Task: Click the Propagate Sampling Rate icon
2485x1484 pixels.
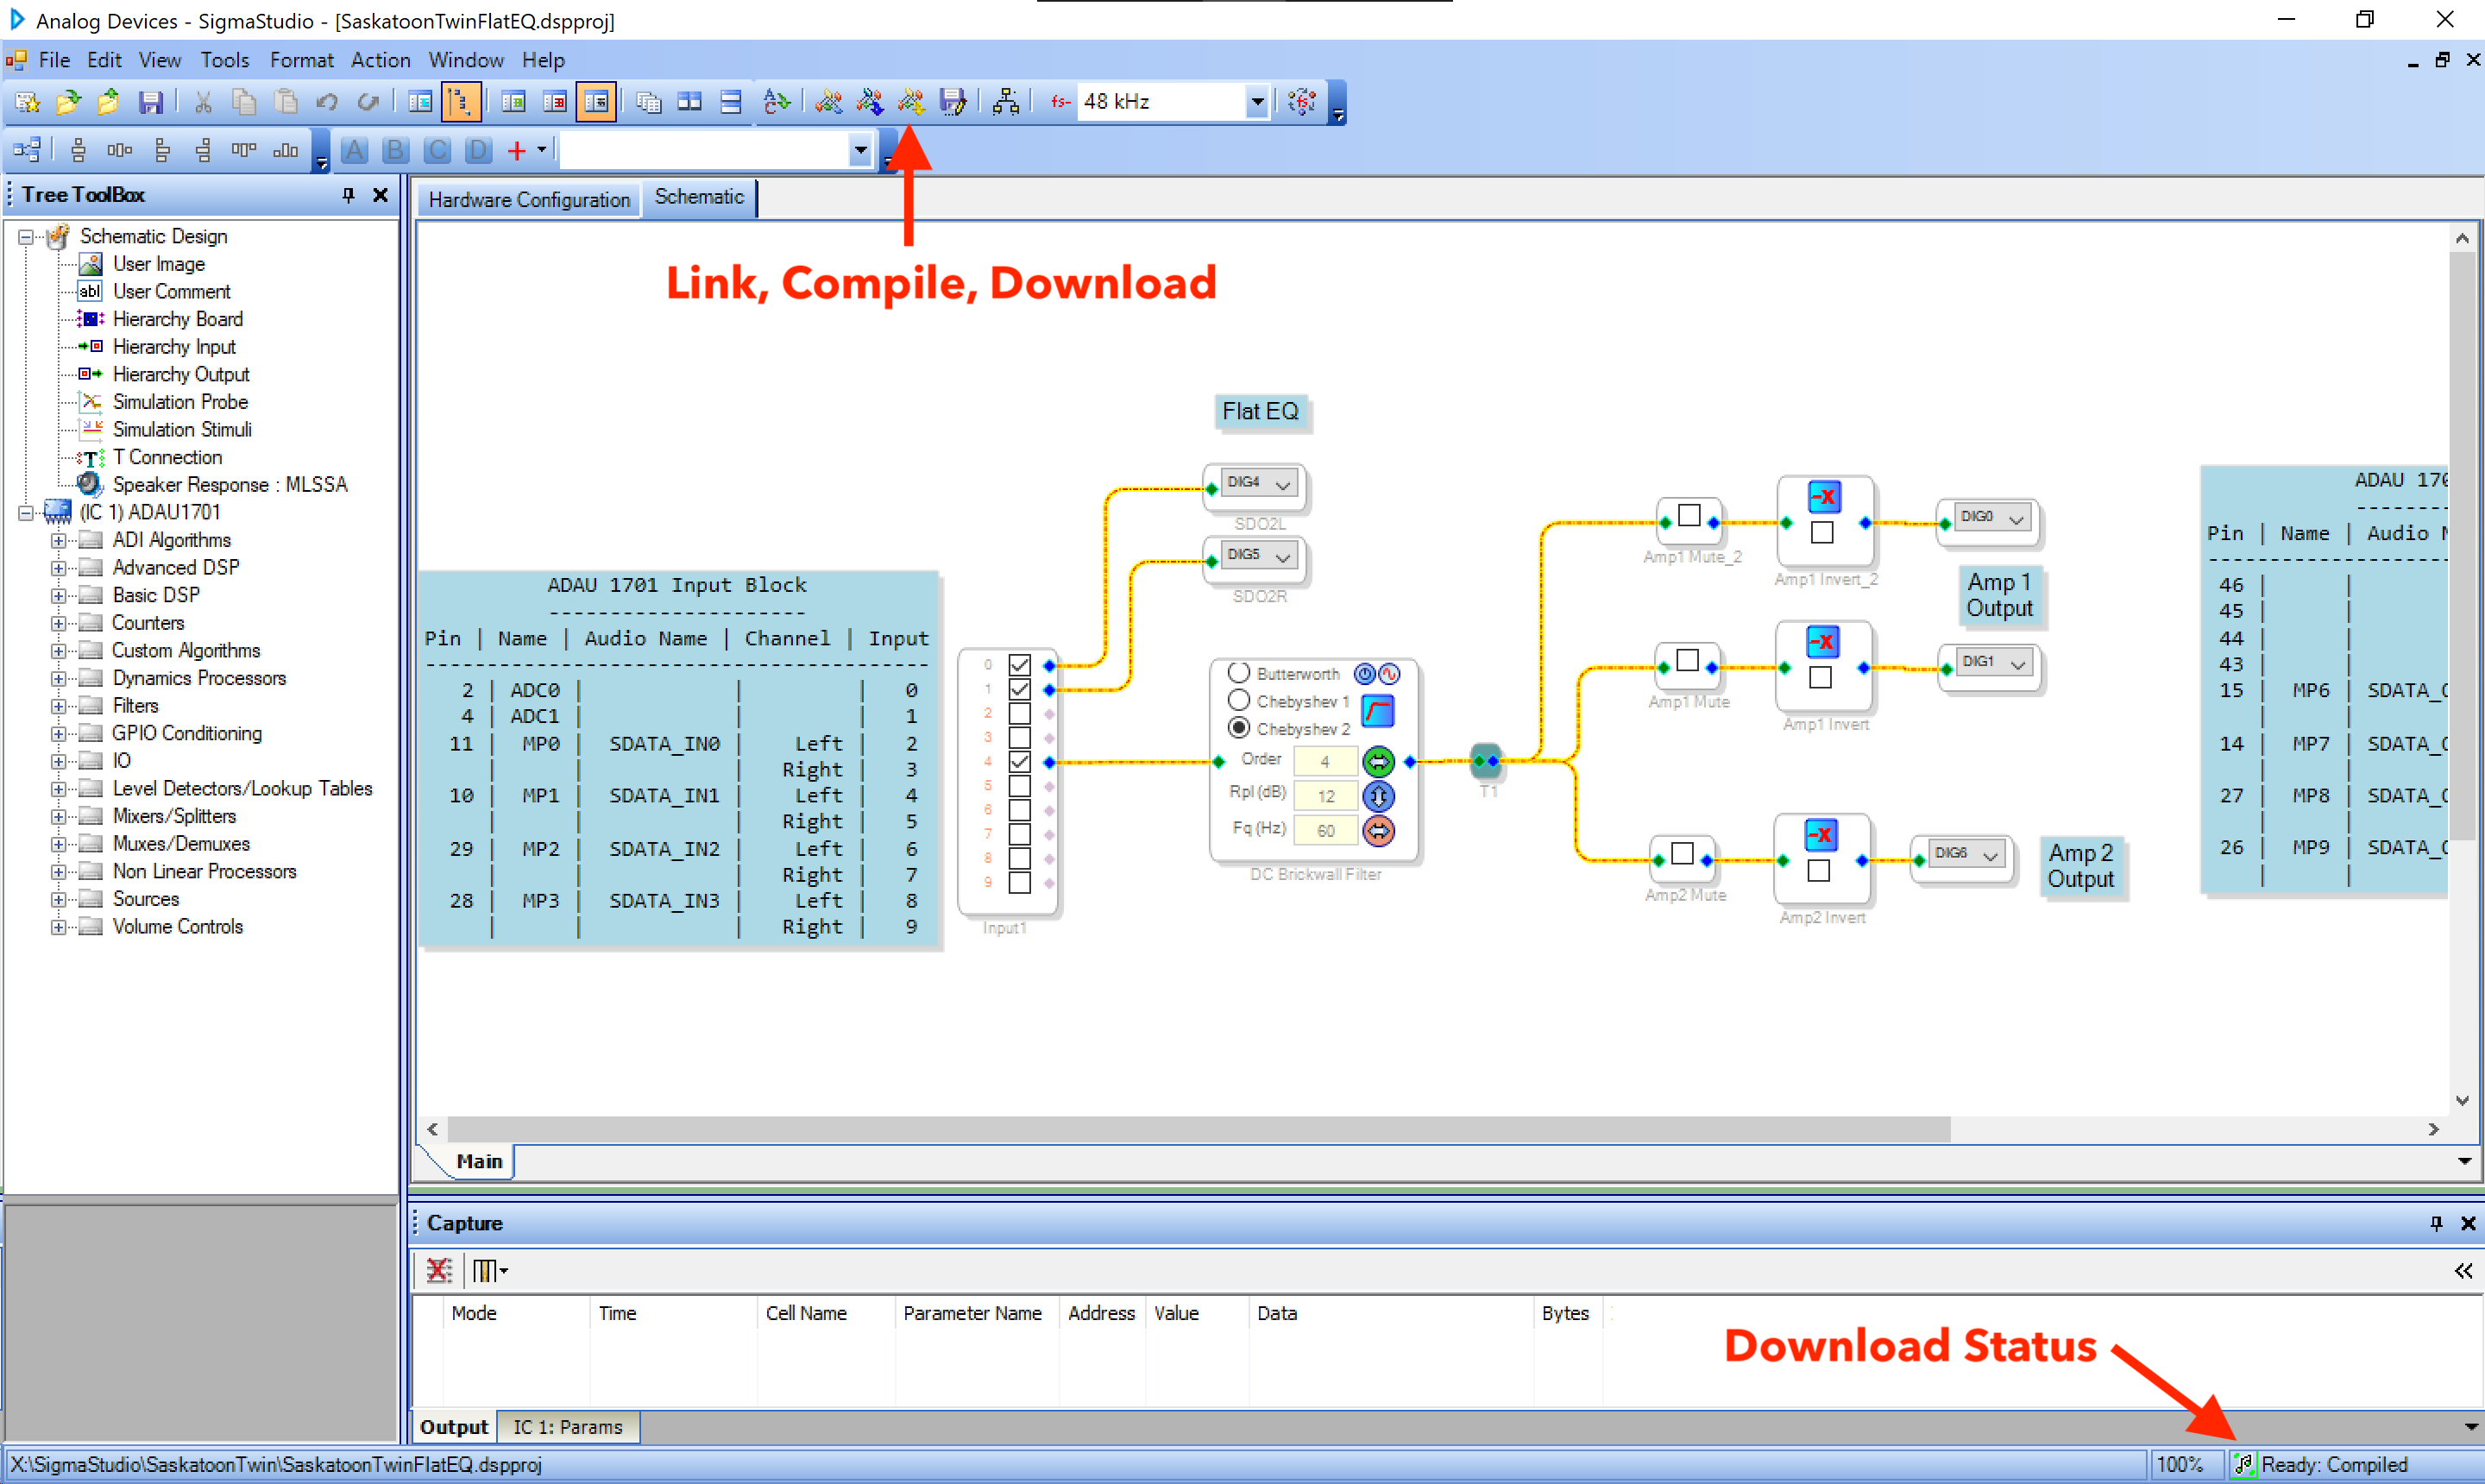Action: point(1303,102)
